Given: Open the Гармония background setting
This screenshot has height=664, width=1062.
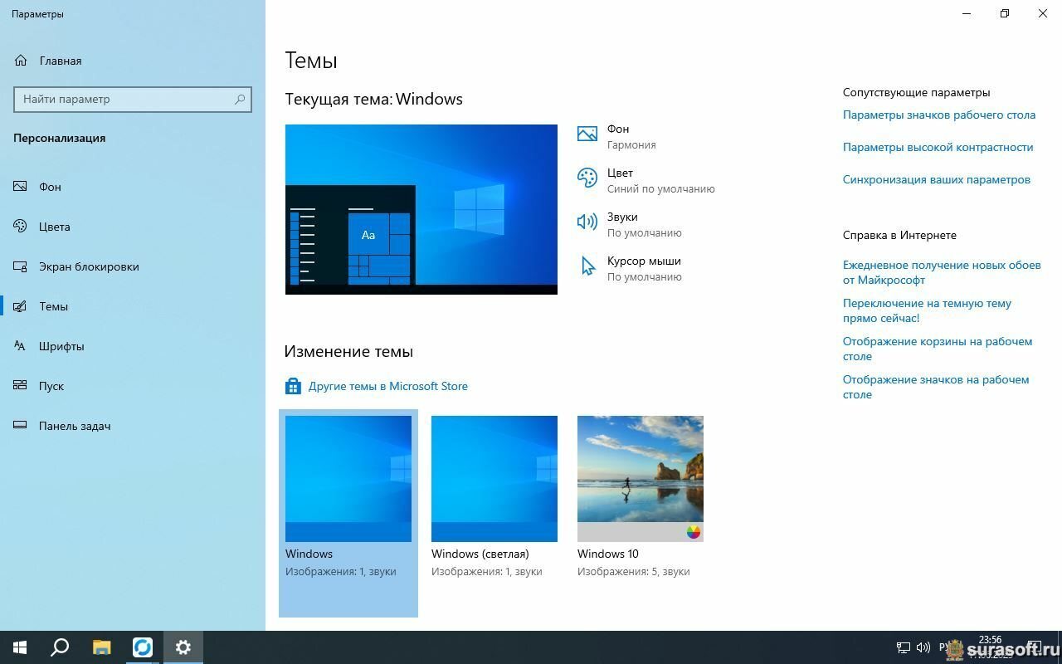Looking at the screenshot, I should tap(631, 144).
